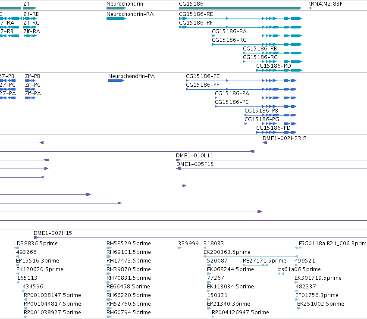Select the DME1-010L11 clone
The image size is (367, 319).
click(x=194, y=155)
